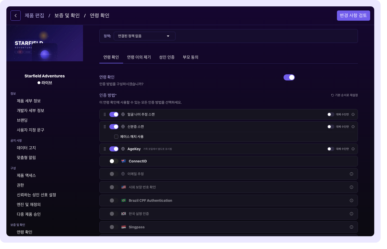
Task: Open 연령 확인 in the sidebar
Action: tap(25, 232)
